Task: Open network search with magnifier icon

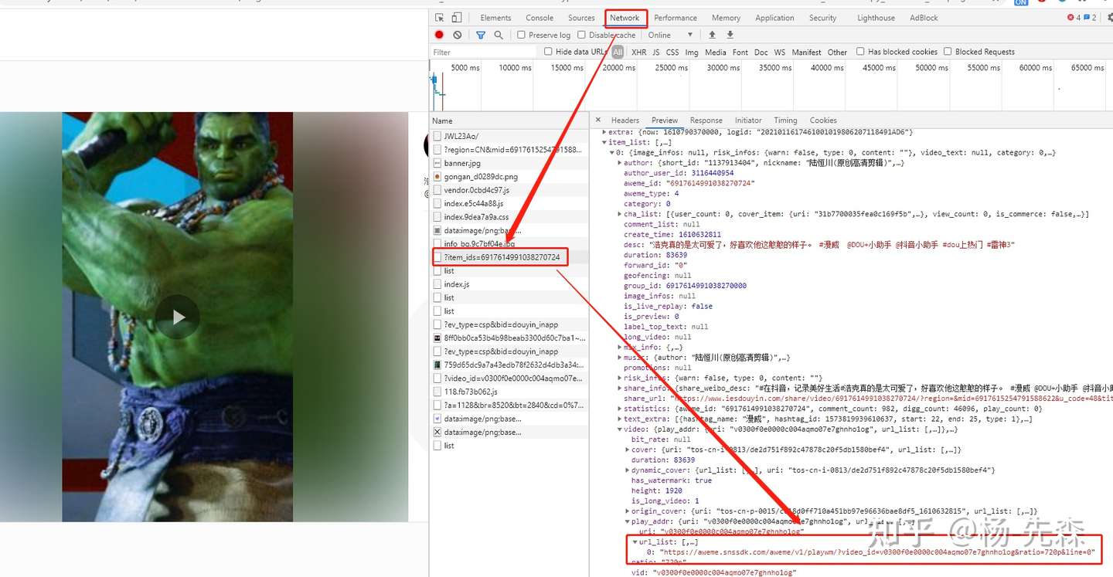Action: coord(499,35)
